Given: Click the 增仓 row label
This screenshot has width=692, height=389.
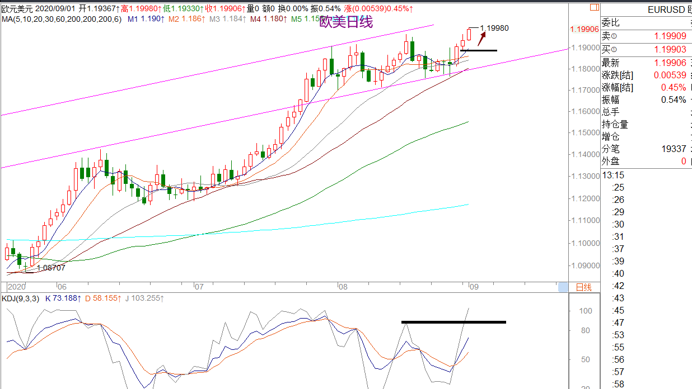Looking at the screenshot, I should pyautogui.click(x=610, y=137).
